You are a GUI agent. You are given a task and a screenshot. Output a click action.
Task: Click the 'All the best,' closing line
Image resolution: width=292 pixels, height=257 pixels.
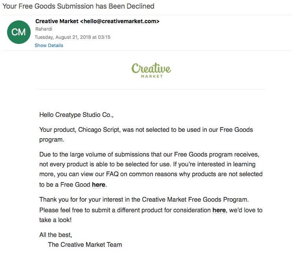pos(55,235)
